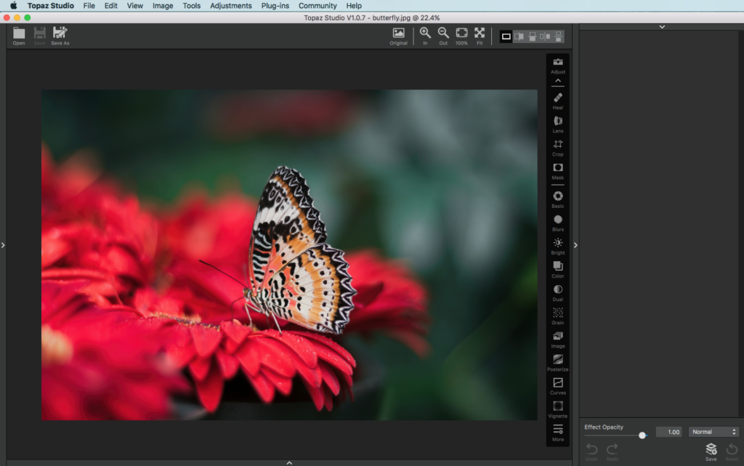Viewport: 744px width, 466px height.
Task: Switch to single image view mode
Action: pyautogui.click(x=506, y=36)
